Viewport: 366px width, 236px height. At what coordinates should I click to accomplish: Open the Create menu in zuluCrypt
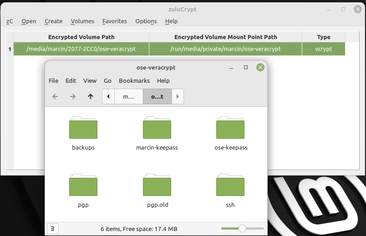tap(53, 21)
